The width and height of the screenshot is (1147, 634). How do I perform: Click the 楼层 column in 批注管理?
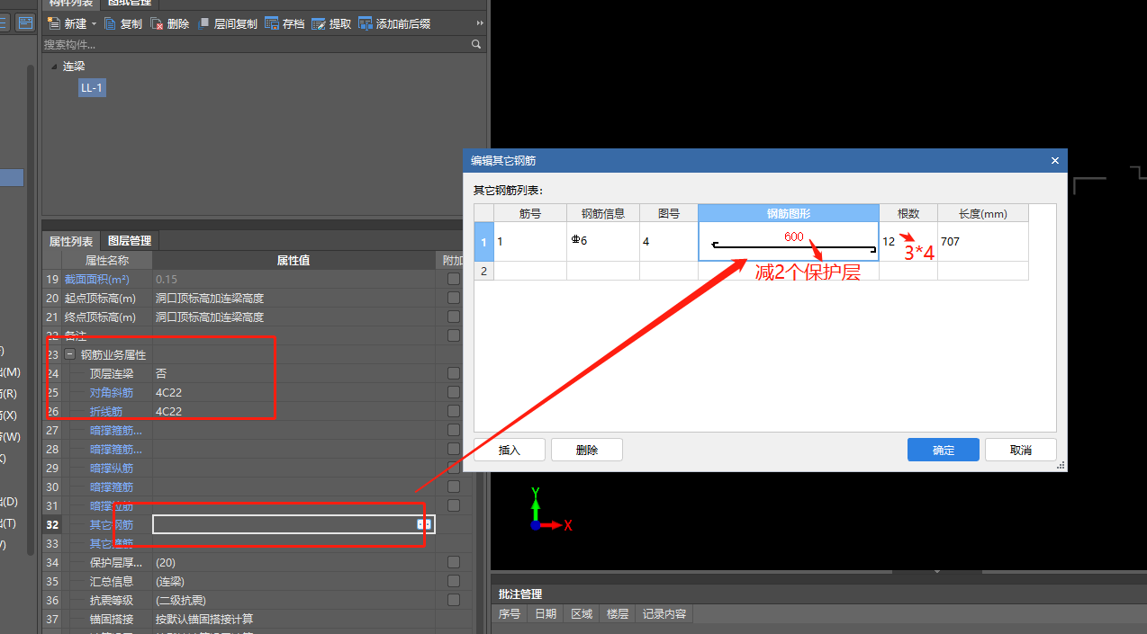coord(618,614)
